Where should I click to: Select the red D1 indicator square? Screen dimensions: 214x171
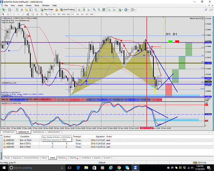point(177,41)
